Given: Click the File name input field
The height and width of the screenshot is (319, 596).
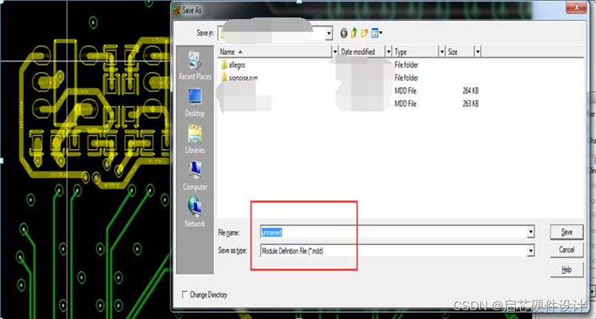Looking at the screenshot, I should pos(393,232).
